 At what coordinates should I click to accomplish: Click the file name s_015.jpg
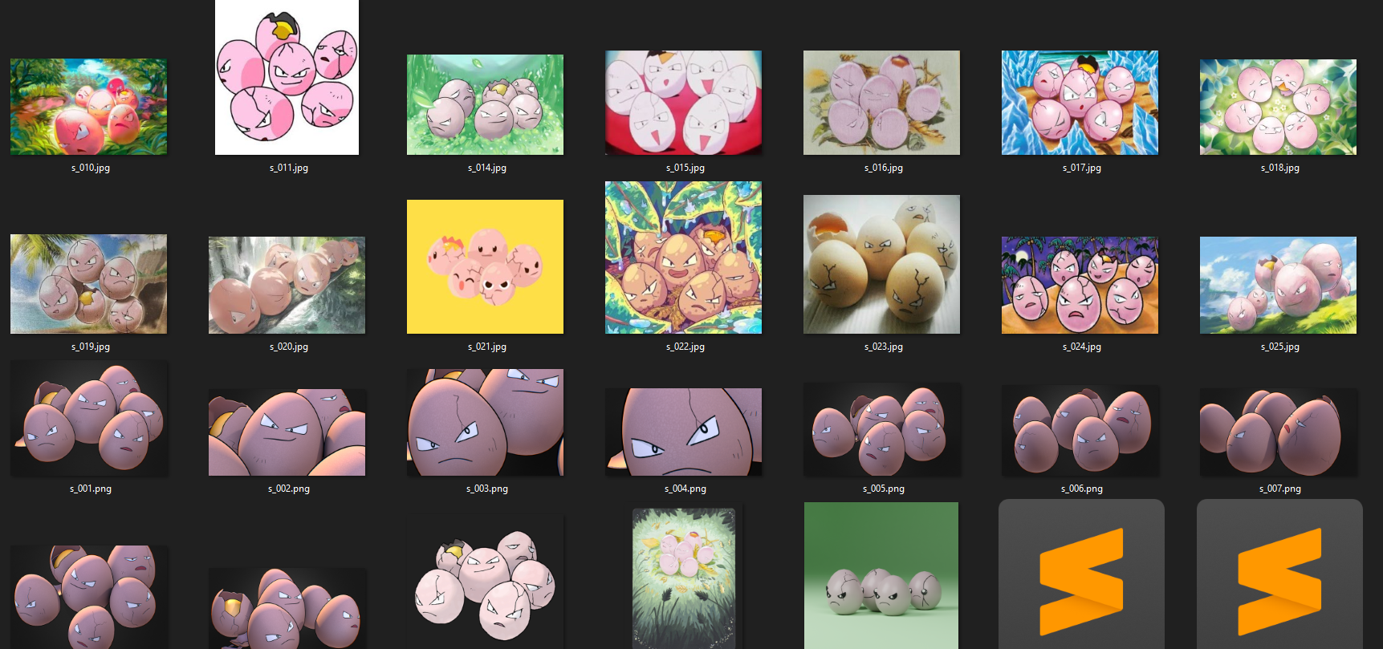point(685,168)
